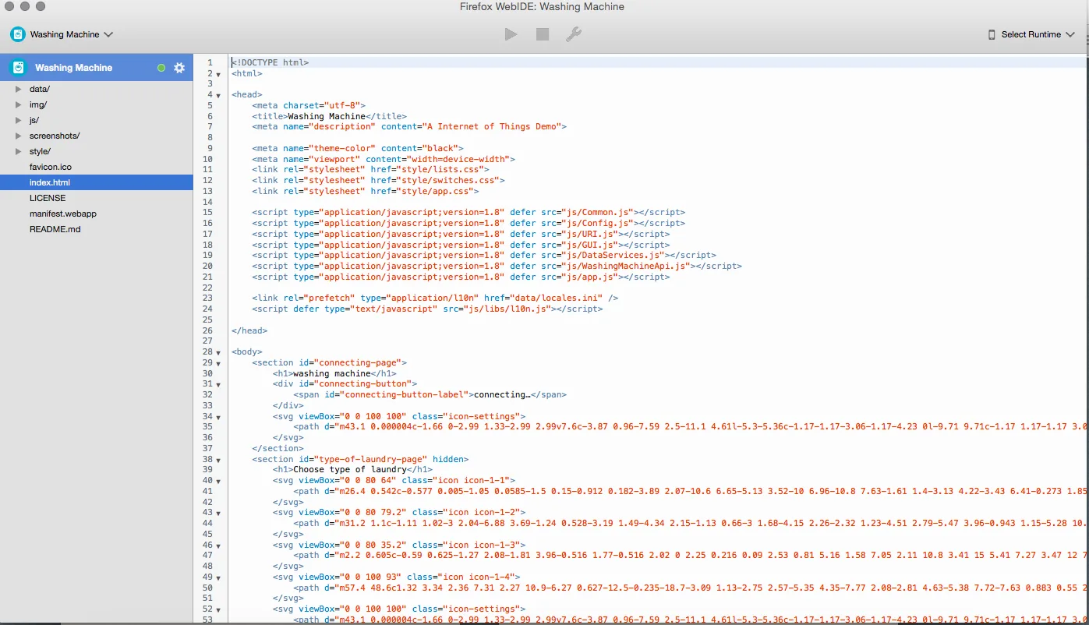Fold the type-of-laundry-page section on line 38

click(218, 460)
